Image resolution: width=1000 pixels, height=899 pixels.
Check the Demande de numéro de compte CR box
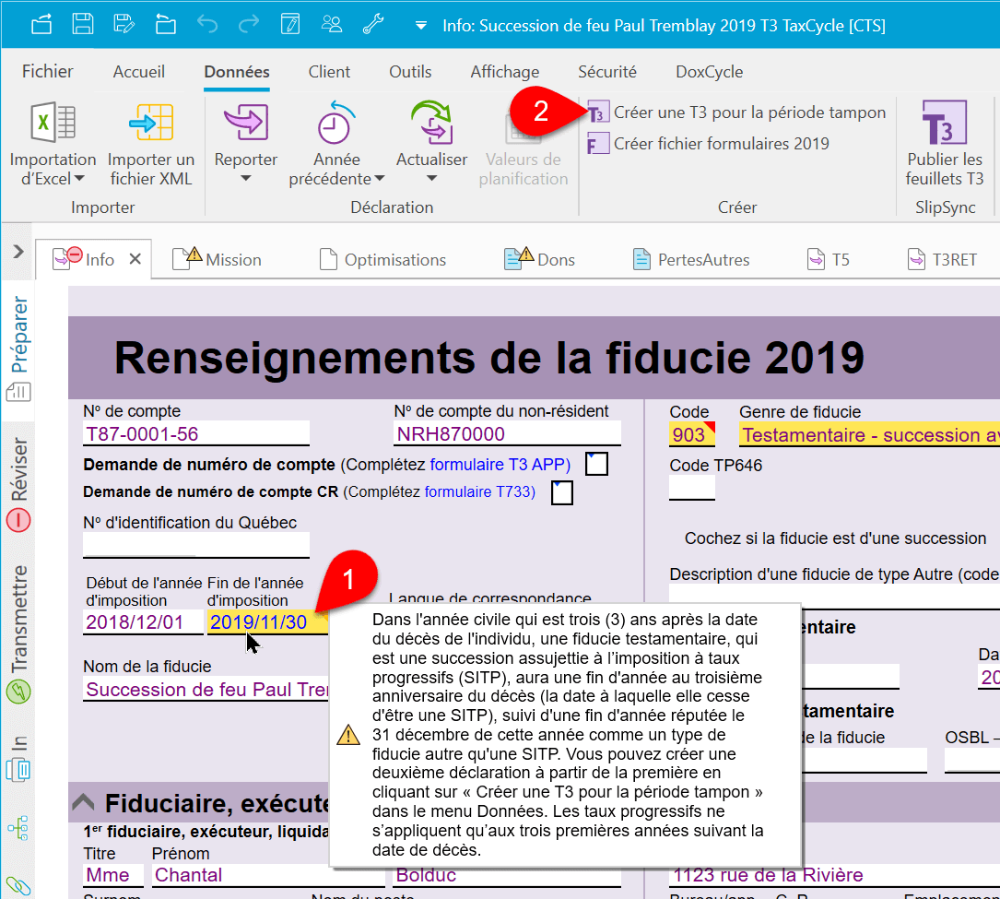[562, 492]
